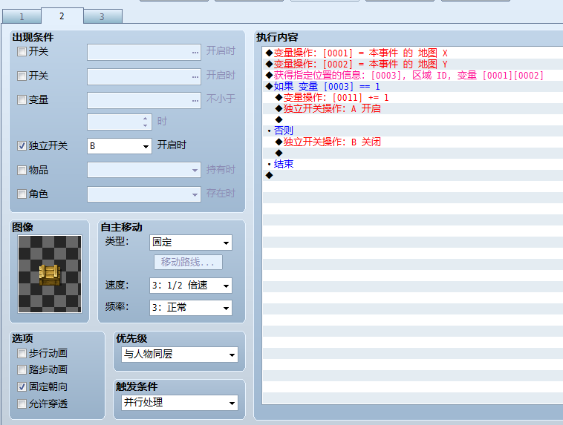
Task: Enable the 踏步动画 option
Action: [22, 370]
